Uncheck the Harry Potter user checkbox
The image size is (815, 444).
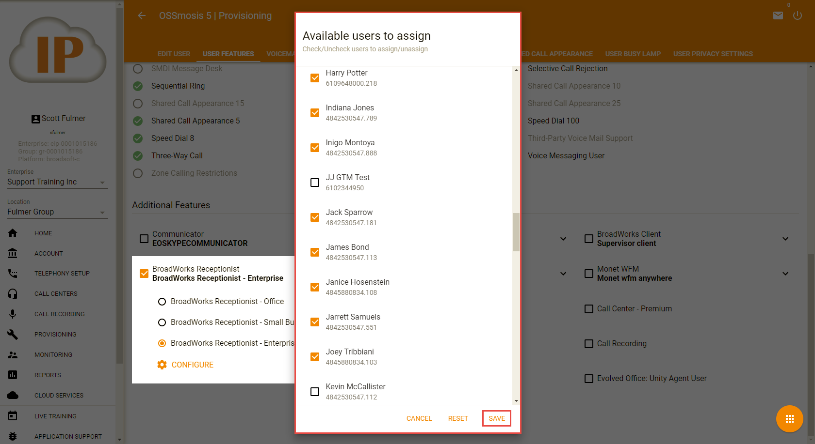315,78
